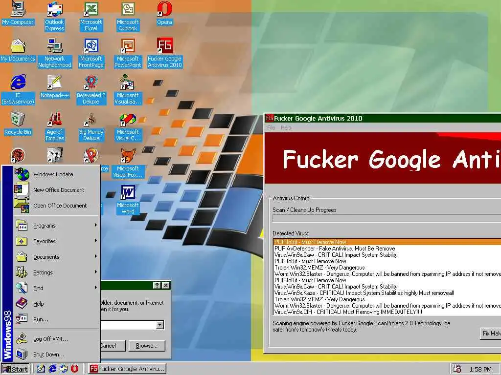
Task: Choose Log Off VM4... in Start menu
Action: [57, 339]
